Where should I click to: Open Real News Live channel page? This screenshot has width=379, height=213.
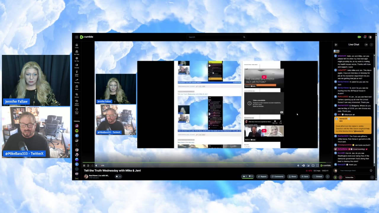(99, 175)
